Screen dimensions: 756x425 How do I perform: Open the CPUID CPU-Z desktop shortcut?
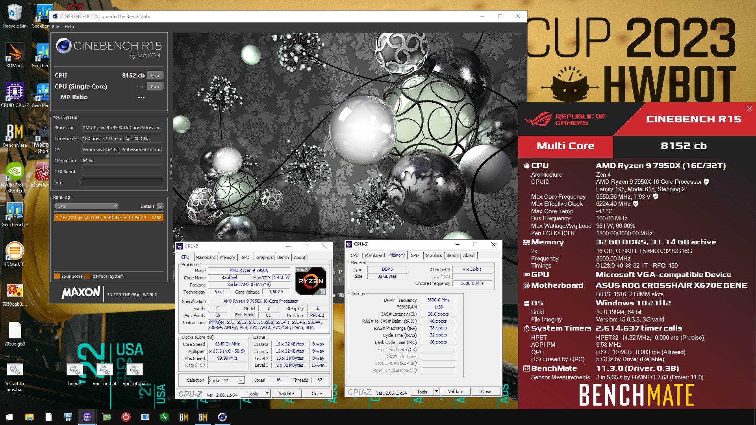coord(15,95)
